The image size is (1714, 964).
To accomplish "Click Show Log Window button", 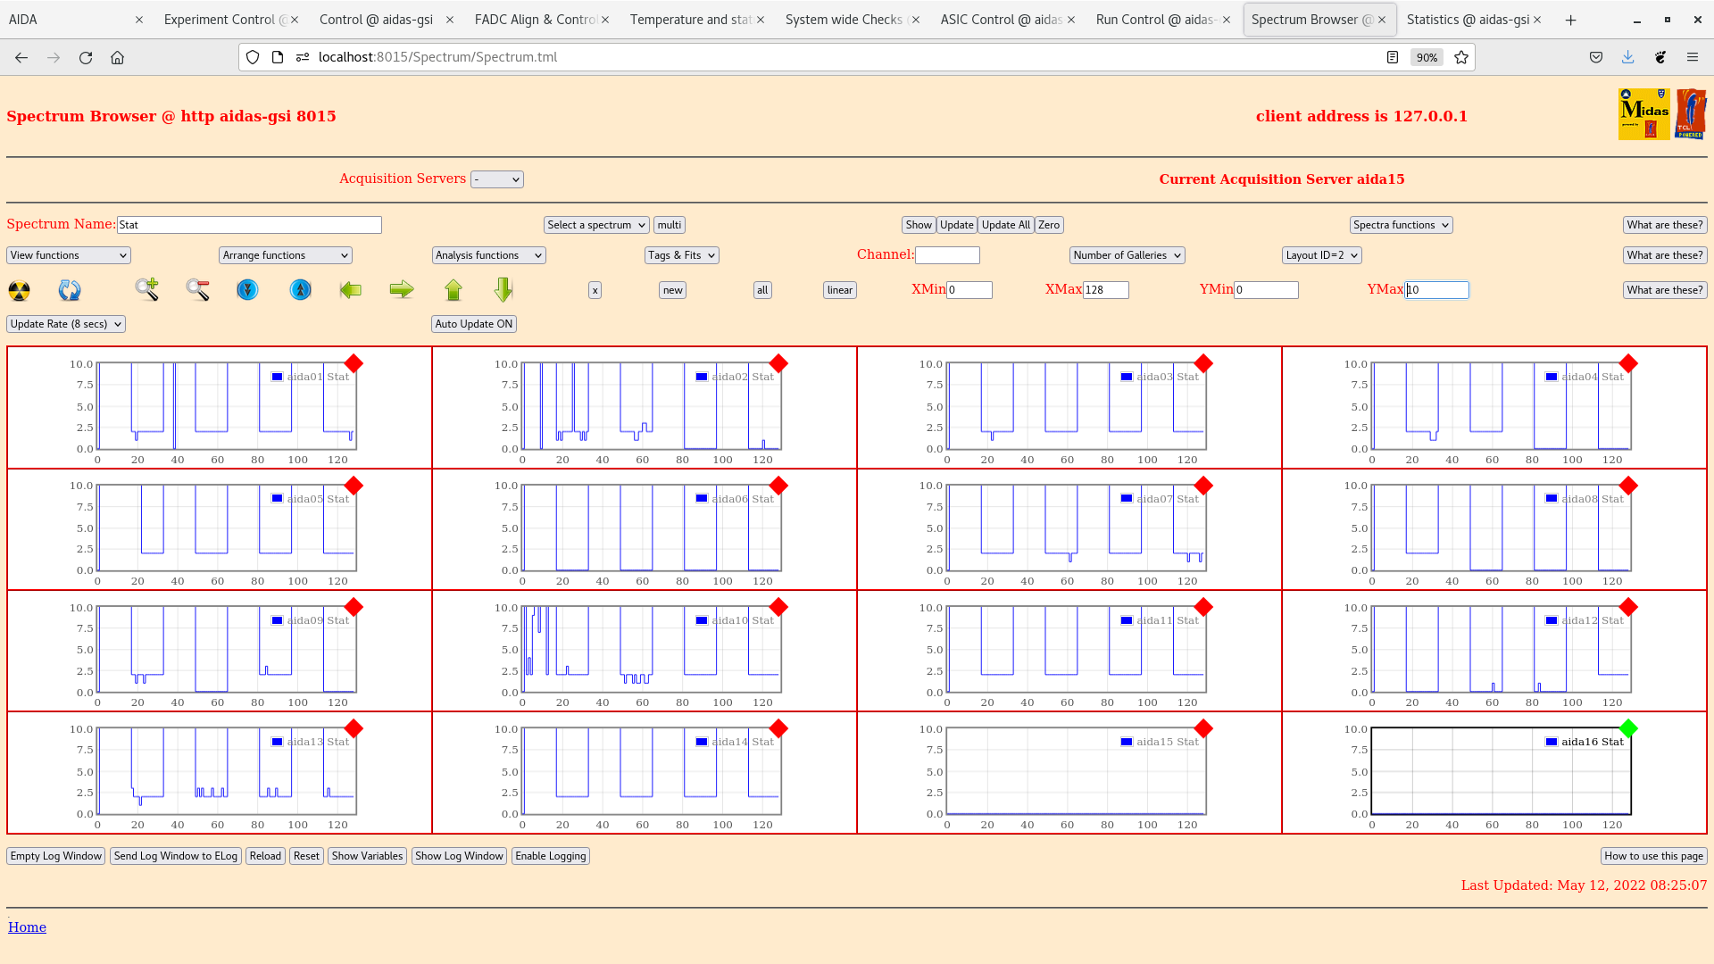I will (459, 856).
